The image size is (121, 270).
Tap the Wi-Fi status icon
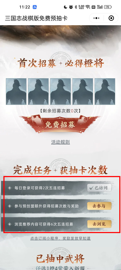tap(88, 7)
